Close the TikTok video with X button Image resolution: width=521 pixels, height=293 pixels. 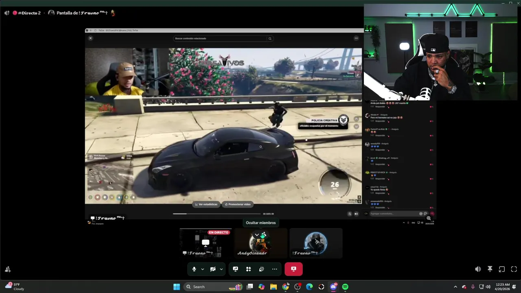[90, 38]
